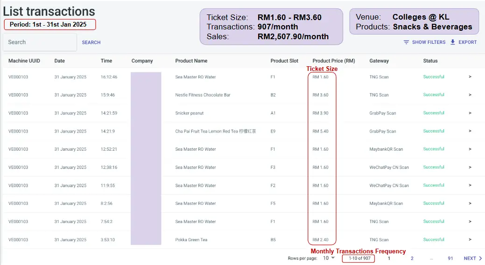Image resolution: width=485 pixels, height=265 pixels.
Task: Open details arrow for the 14:21:9 transaction
Action: pyautogui.click(x=470, y=131)
